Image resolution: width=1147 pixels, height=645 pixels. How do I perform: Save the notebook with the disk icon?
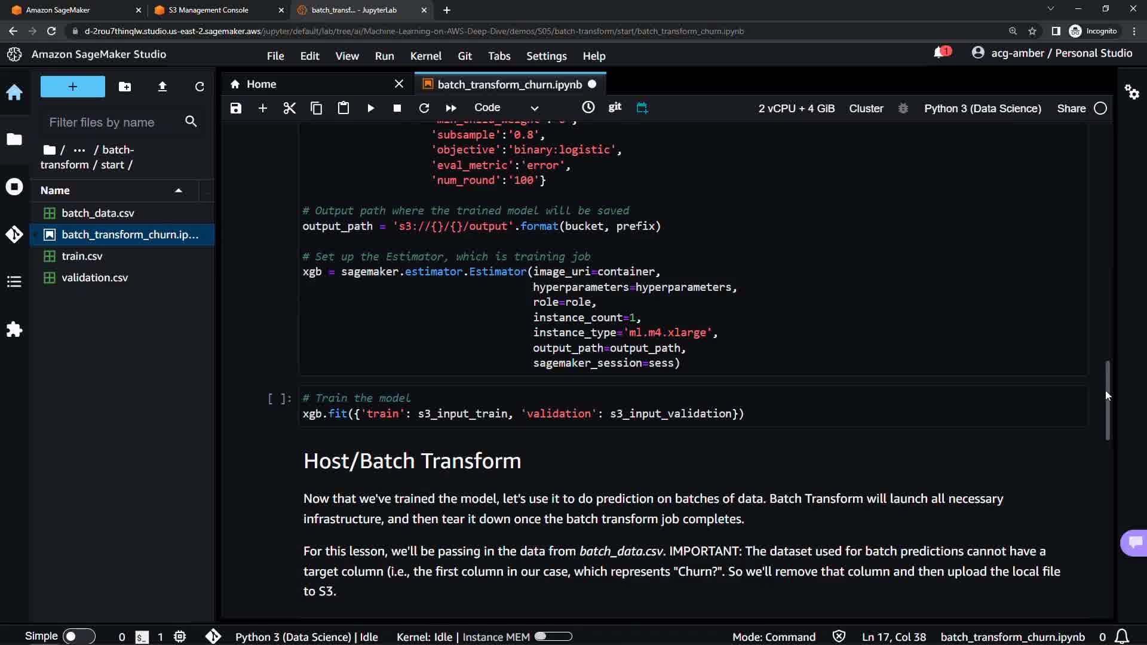pyautogui.click(x=236, y=108)
